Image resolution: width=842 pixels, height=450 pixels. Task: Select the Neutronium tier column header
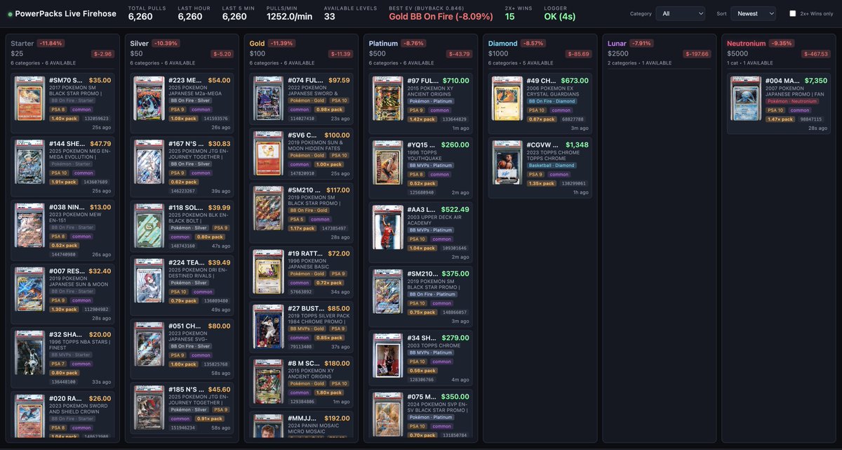(747, 44)
